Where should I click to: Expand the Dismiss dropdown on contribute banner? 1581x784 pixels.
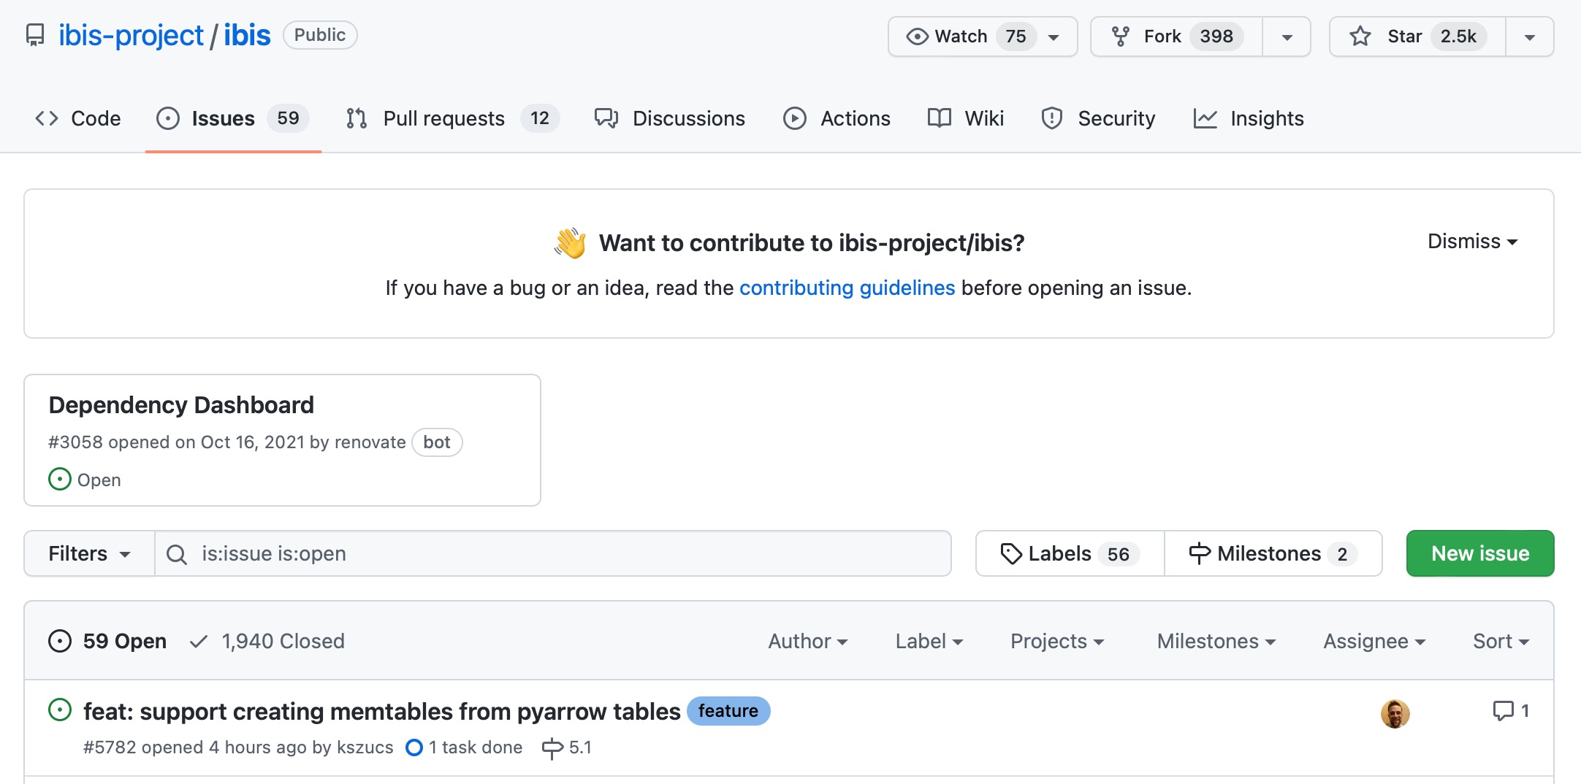1472,242
